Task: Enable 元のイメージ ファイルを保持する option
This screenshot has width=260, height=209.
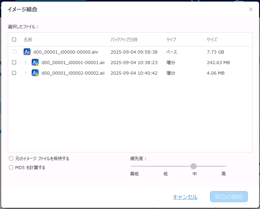Action: pos(11,159)
